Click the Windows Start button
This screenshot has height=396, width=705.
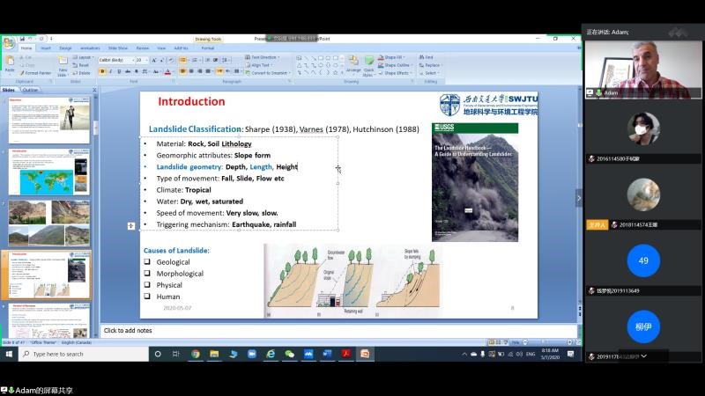tap(8, 354)
